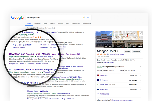Open 'Reserva segura' sitelink
Viewport: 152px width, 101px height.
(x=19, y=47)
